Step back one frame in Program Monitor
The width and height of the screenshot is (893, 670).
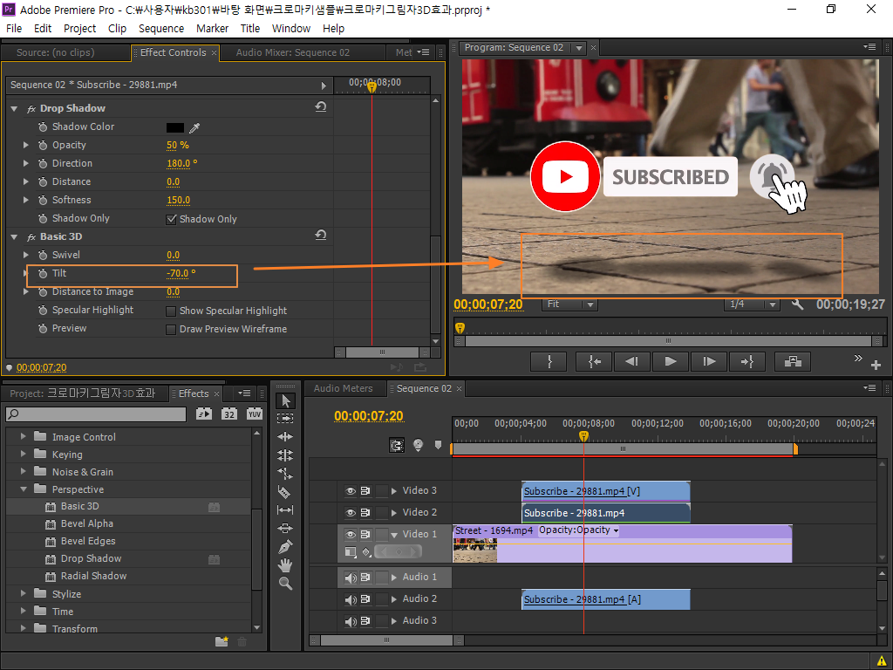click(631, 362)
